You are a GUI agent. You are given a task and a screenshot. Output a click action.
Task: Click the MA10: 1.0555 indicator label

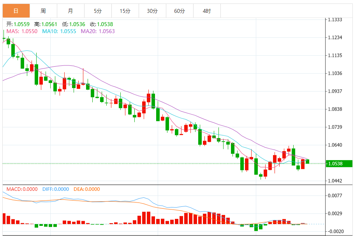[x=59, y=31]
